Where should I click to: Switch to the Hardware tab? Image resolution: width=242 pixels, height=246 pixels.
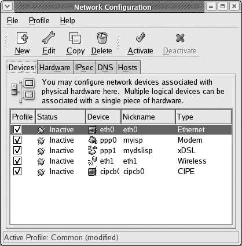click(x=55, y=67)
